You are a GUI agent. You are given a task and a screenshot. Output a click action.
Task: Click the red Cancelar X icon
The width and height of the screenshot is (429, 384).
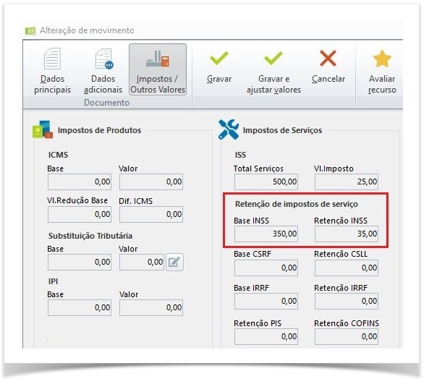[x=328, y=58]
